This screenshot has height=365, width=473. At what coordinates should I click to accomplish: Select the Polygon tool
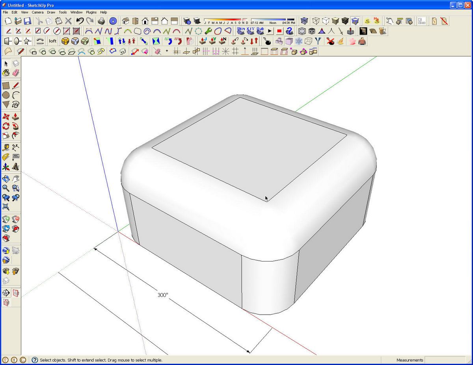click(6, 104)
